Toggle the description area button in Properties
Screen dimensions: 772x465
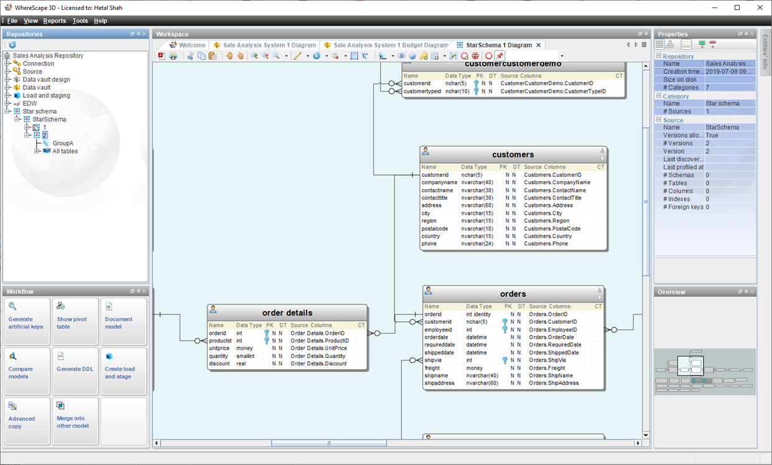point(686,45)
